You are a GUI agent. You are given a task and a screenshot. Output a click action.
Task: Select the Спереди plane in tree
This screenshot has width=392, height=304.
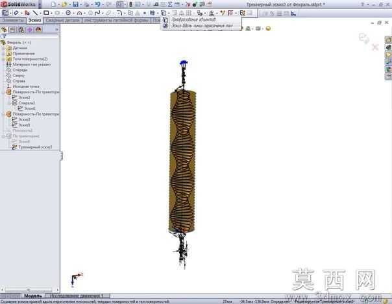[x=19, y=70]
